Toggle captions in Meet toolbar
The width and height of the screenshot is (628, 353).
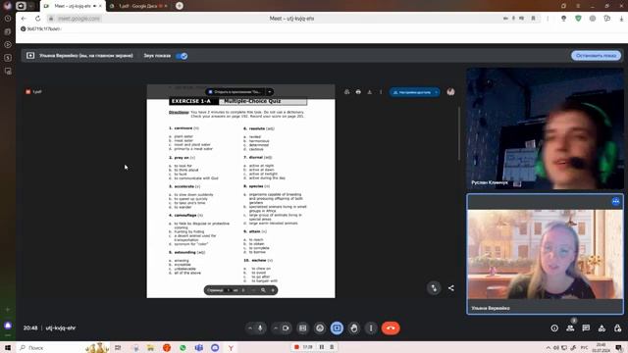click(x=303, y=328)
